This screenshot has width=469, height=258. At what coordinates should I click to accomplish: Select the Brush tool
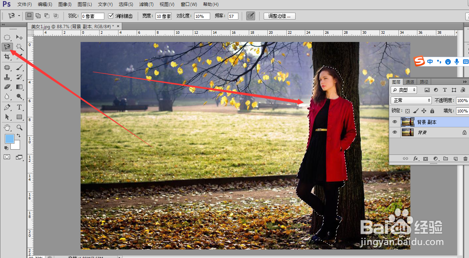tap(19, 68)
